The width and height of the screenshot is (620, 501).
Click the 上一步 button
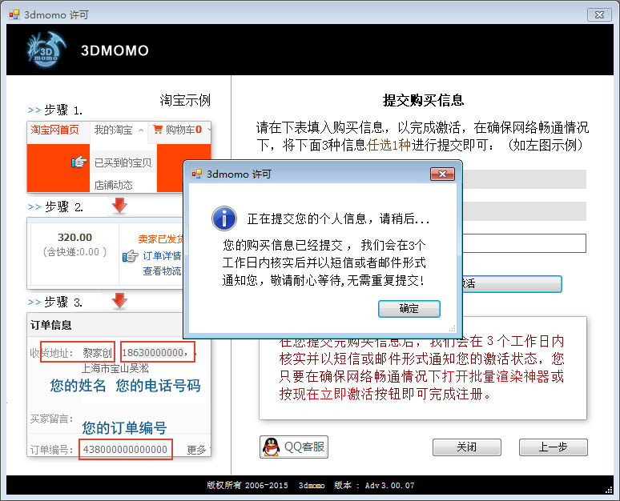(554, 447)
